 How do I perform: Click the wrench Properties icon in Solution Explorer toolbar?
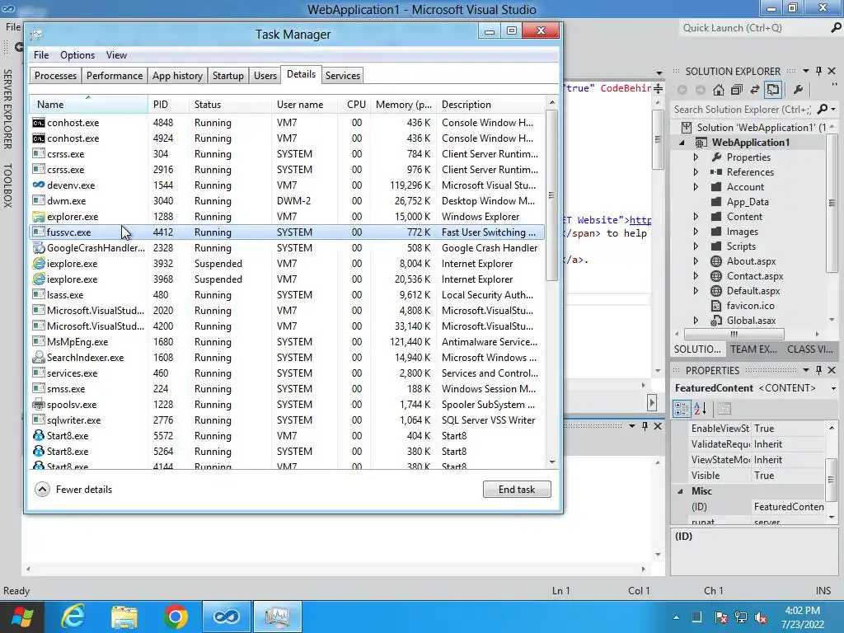798,90
